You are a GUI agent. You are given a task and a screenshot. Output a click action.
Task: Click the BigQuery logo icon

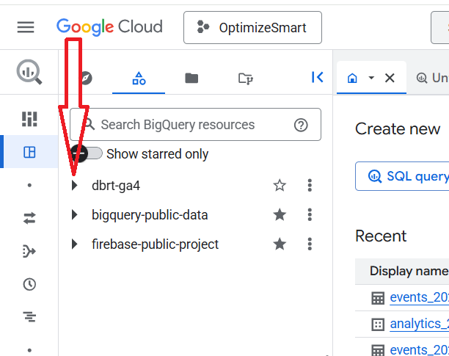pos(29,72)
